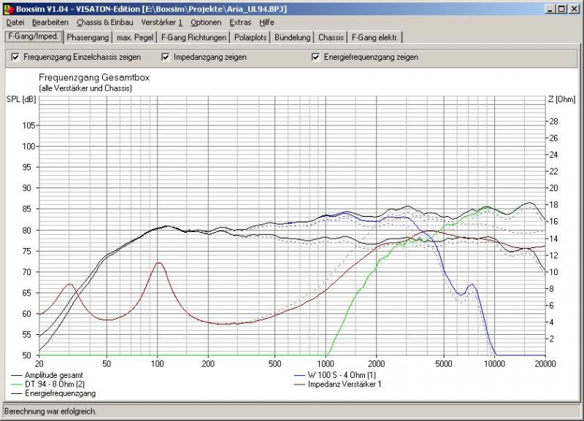Show the 'F-Gang Richtungen' tab
The height and width of the screenshot is (421, 584).
(194, 36)
